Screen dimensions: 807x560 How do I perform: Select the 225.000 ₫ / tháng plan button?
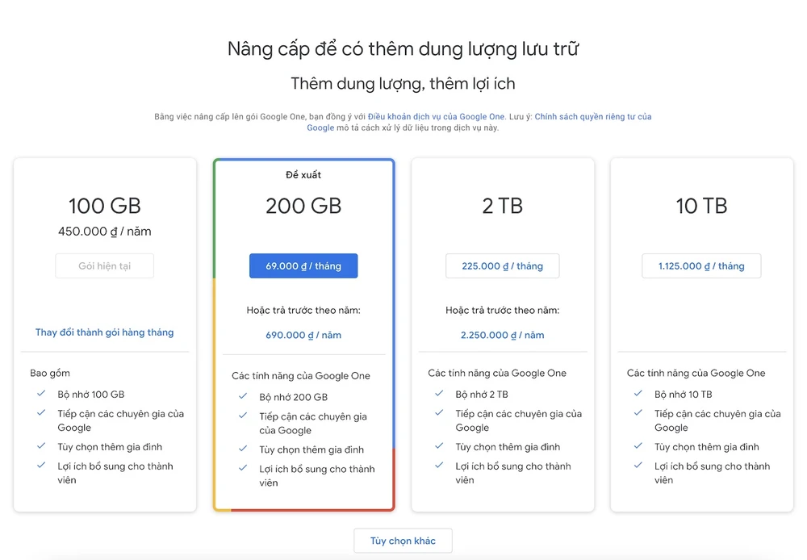tap(502, 266)
